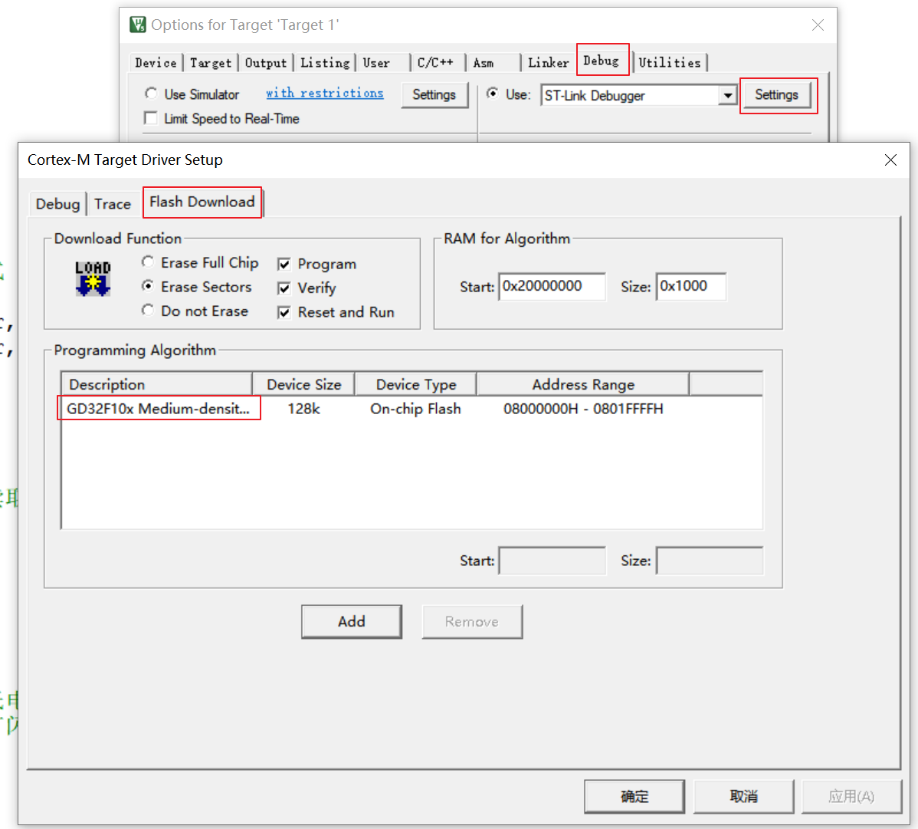
Task: Click the Keil uVision title bar icon
Action: pyautogui.click(x=138, y=25)
